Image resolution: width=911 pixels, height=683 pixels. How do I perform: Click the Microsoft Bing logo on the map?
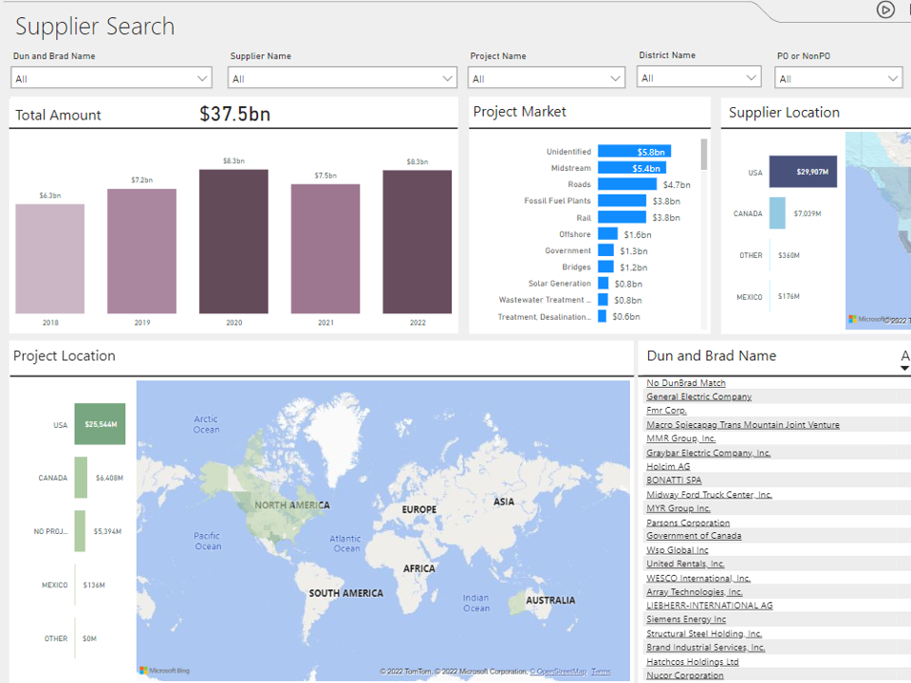pyautogui.click(x=164, y=671)
